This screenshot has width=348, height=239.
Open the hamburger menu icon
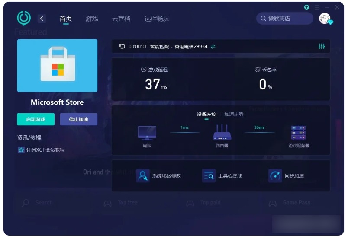point(317,7)
